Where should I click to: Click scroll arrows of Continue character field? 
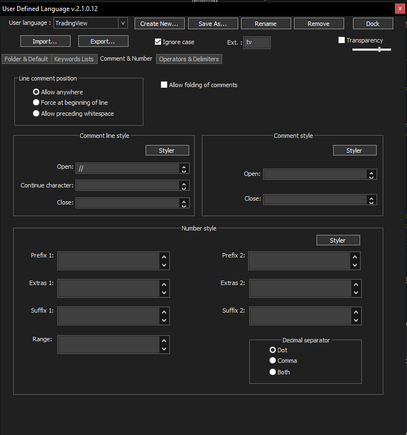184,186
